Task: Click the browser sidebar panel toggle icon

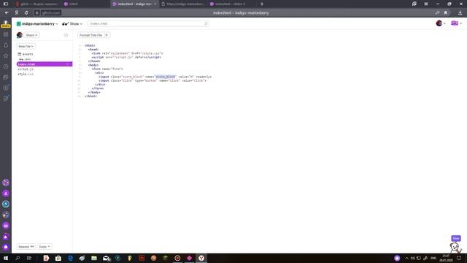Action: click(x=6, y=4)
